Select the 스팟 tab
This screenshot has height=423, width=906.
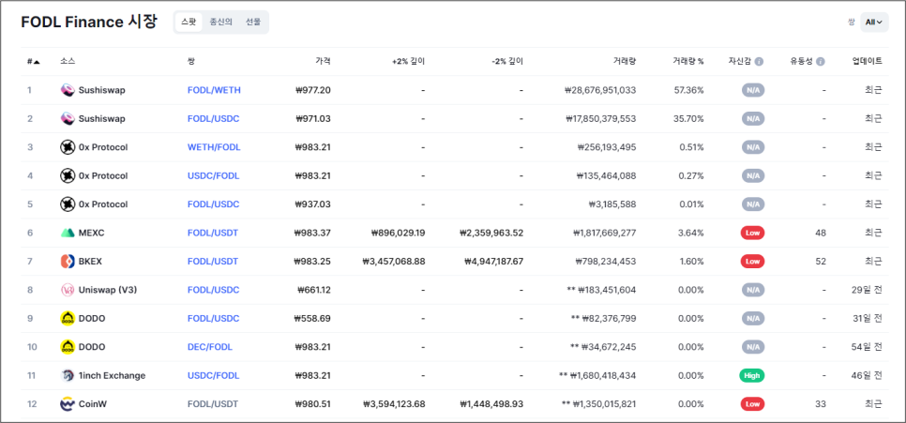point(189,22)
